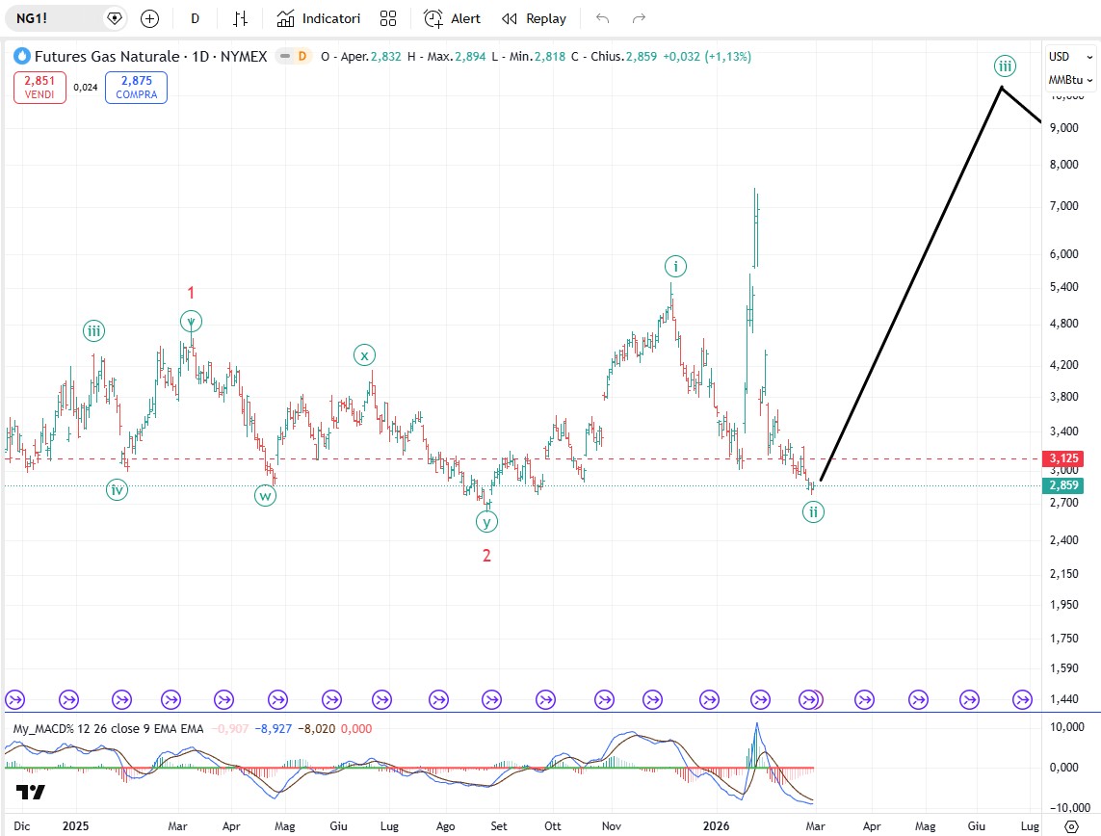1101x836 pixels.
Task: Click the redo arrow
Action: 639,18
